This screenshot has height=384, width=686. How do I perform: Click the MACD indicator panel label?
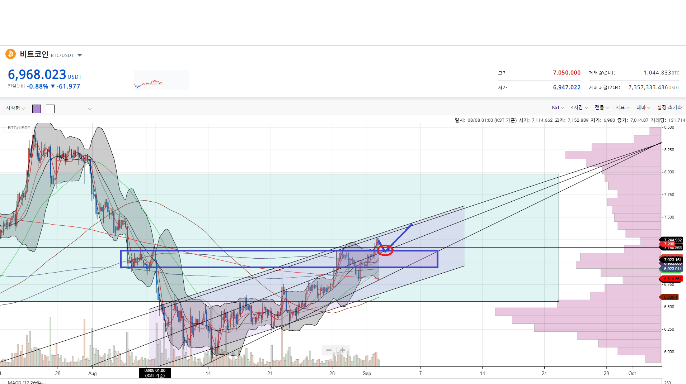[x=24, y=382]
